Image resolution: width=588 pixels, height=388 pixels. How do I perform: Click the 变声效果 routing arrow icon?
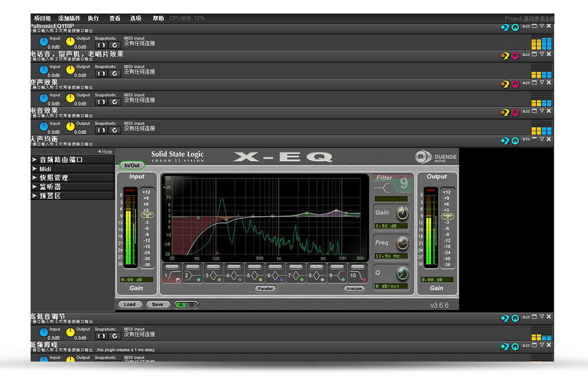(505, 84)
